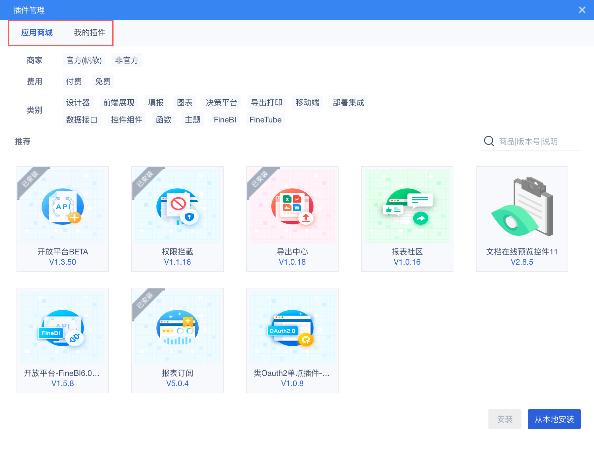Open the 开放平台-FineBI6.0 plugin icon
Viewport: 594px width, 460px height.
coord(63,328)
